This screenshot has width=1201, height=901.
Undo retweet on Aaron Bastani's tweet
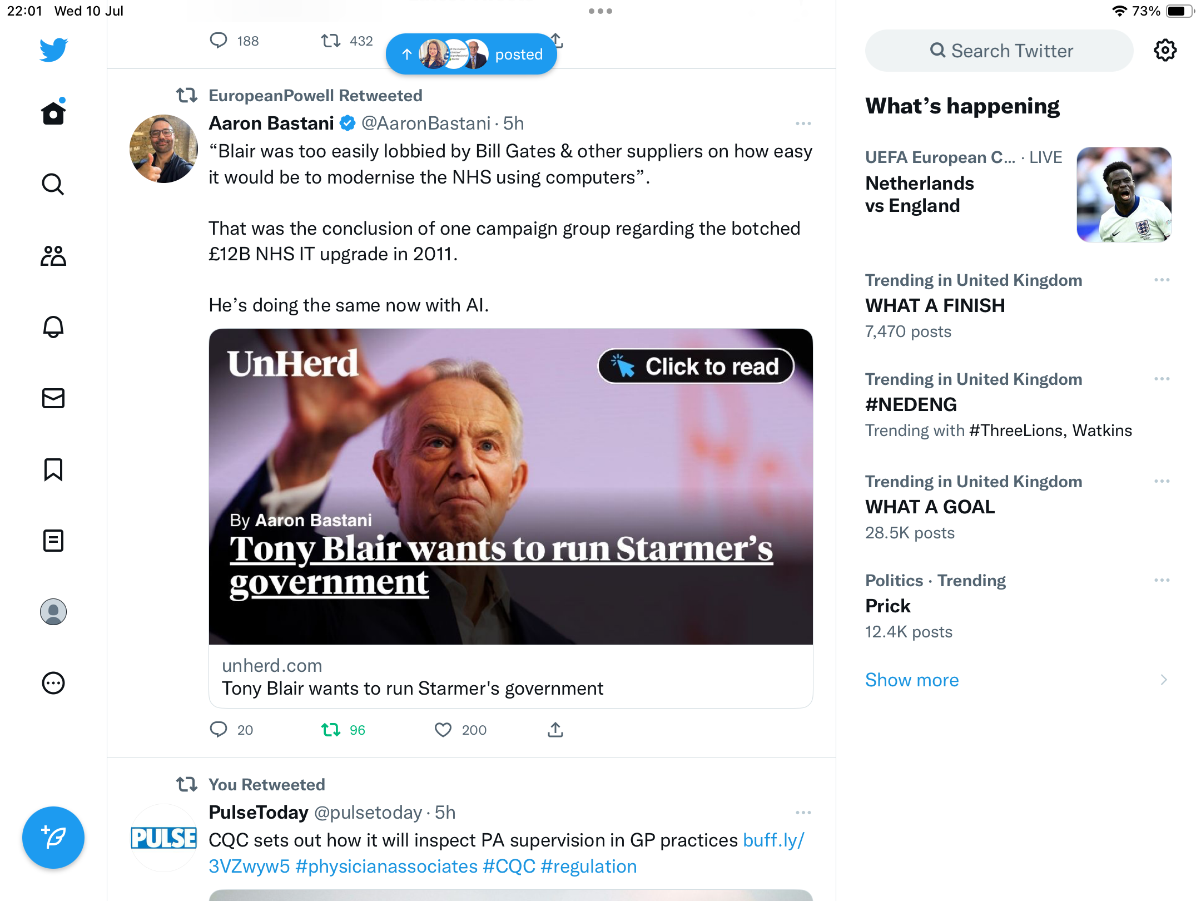331,730
